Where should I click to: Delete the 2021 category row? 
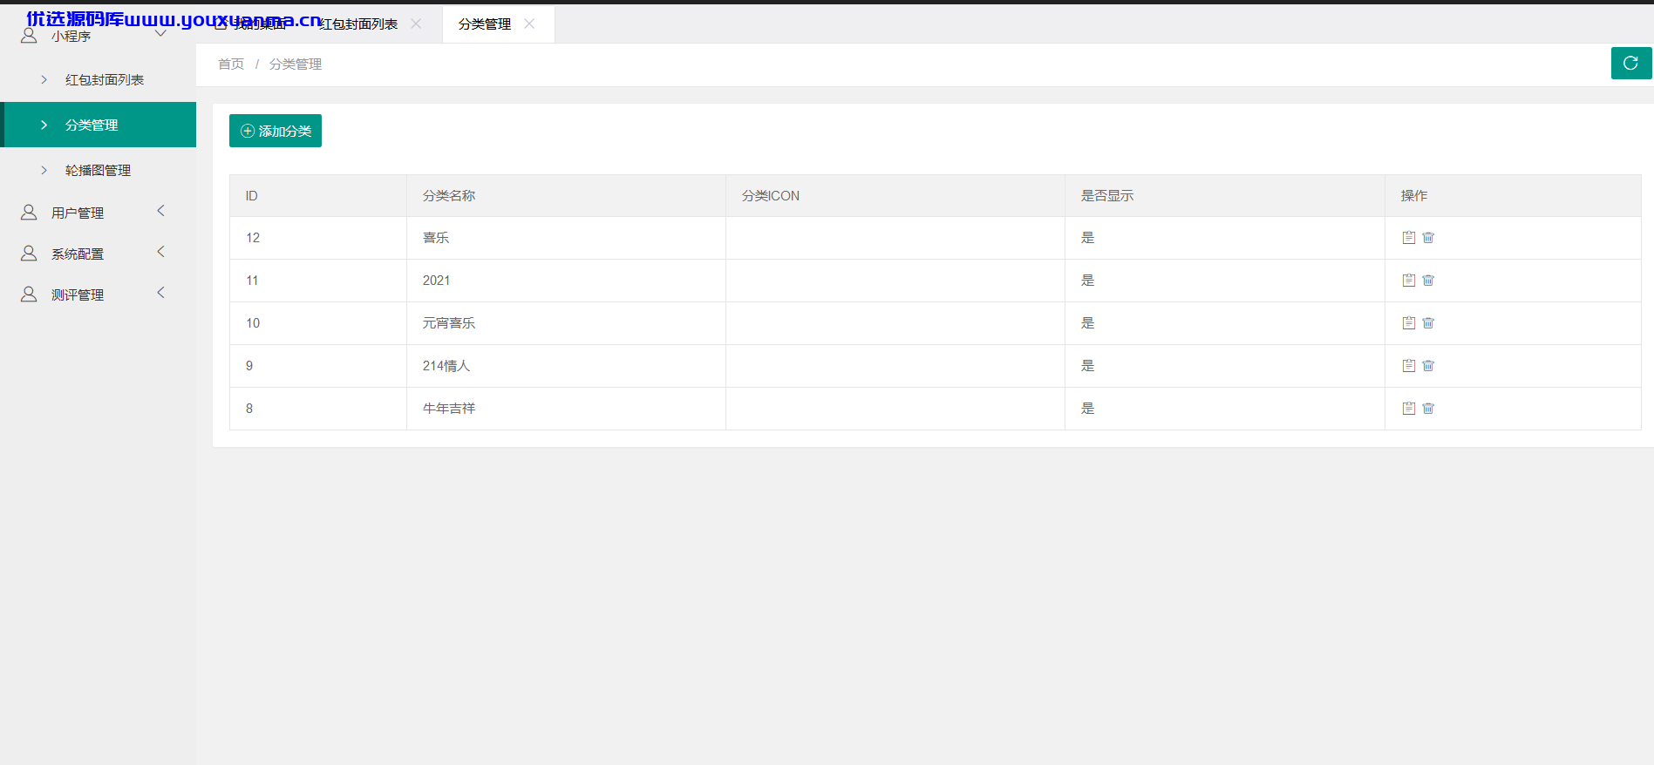point(1428,280)
